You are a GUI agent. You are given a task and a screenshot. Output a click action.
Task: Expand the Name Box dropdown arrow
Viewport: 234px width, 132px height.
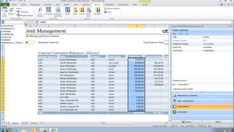pos(24,22)
